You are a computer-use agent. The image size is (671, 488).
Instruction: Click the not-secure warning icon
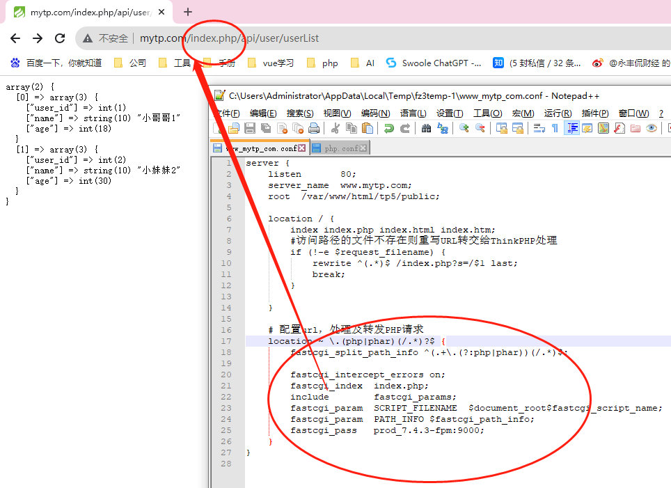click(88, 38)
